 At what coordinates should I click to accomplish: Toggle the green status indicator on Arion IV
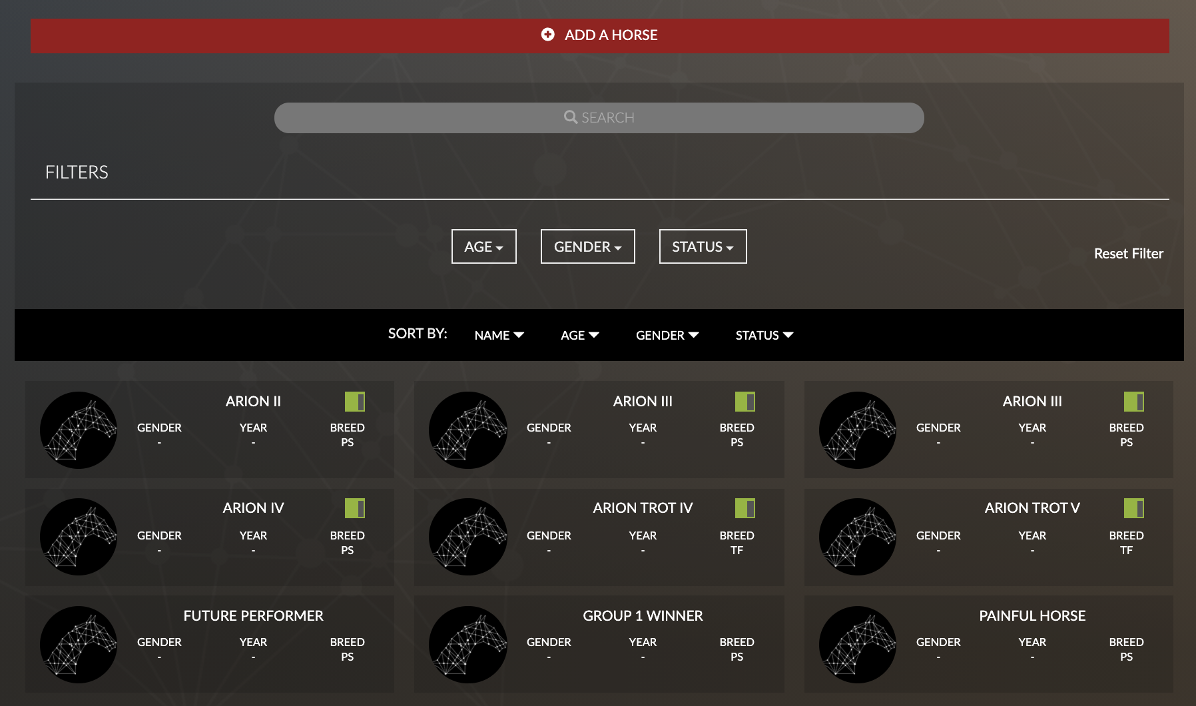tap(355, 508)
